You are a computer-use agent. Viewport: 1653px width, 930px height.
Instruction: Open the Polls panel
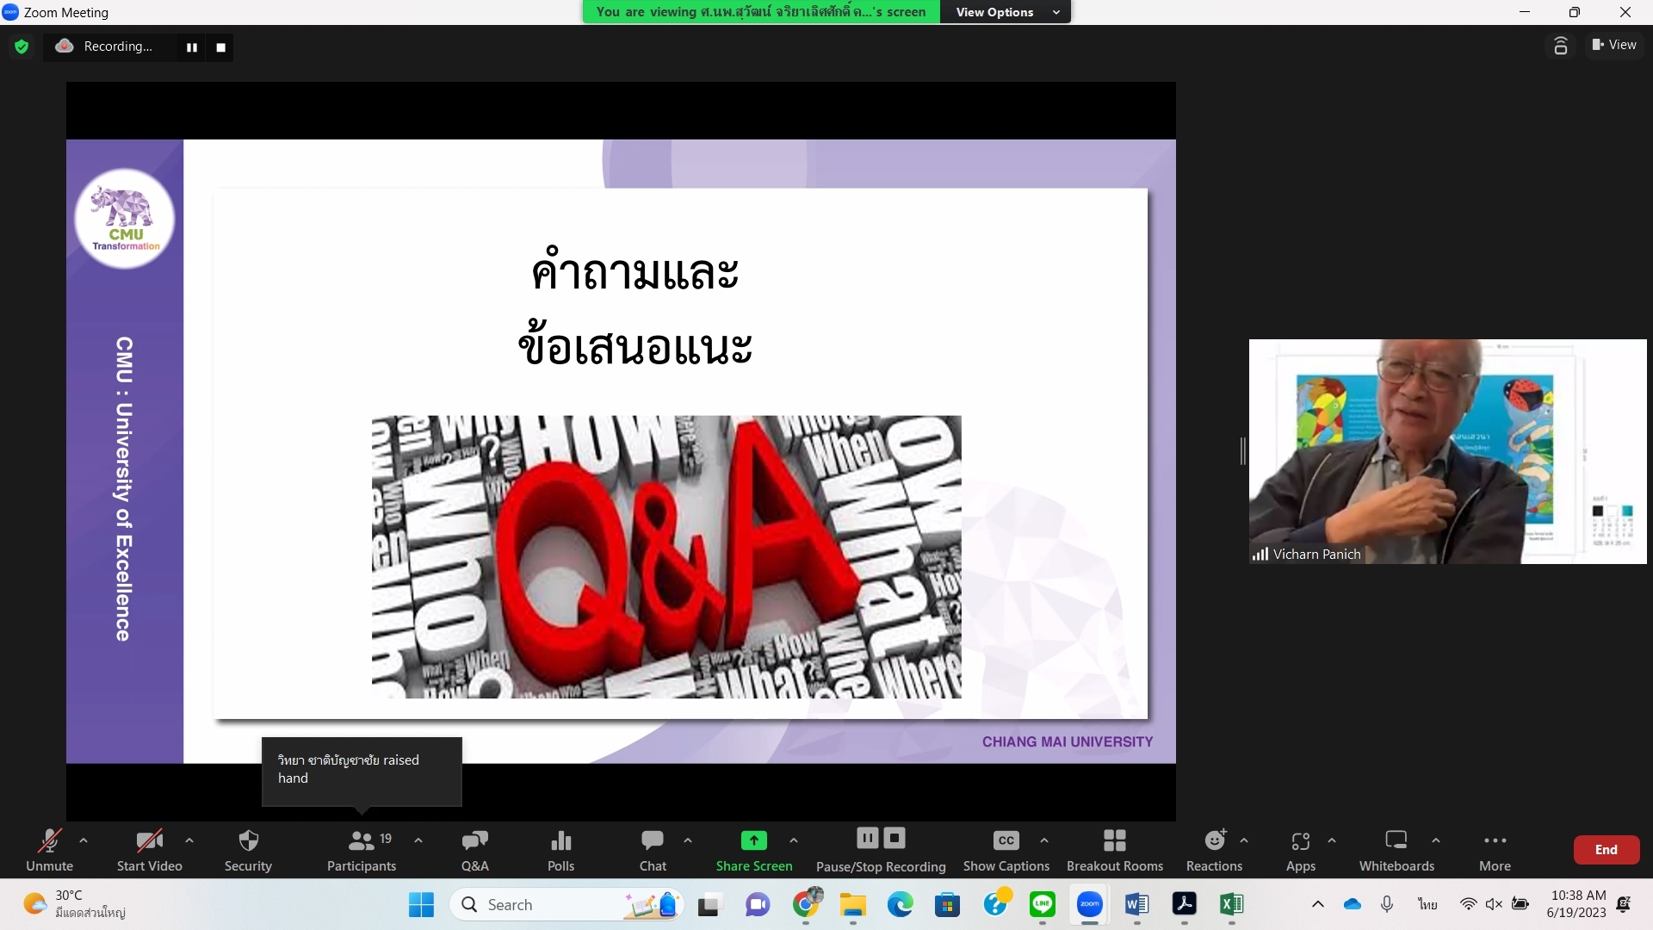[561, 850]
